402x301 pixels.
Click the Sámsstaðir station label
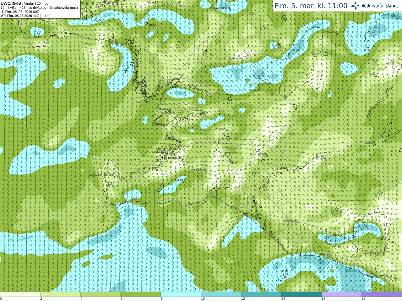290,221
